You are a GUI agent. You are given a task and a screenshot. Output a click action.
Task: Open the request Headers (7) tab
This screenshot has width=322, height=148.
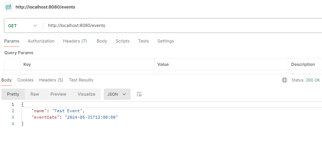(75, 41)
